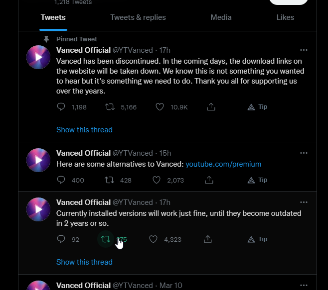The image size is (328, 290).
Task: Reply to the alternatives to Vanced tweet
Action: (x=61, y=180)
